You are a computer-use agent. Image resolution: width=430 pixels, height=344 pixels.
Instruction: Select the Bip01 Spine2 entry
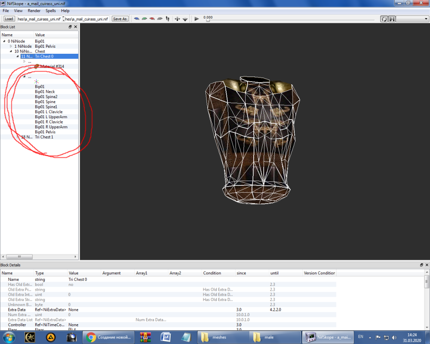(46, 97)
